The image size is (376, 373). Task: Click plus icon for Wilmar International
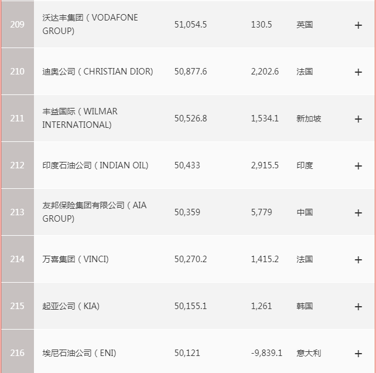pyautogui.click(x=358, y=119)
